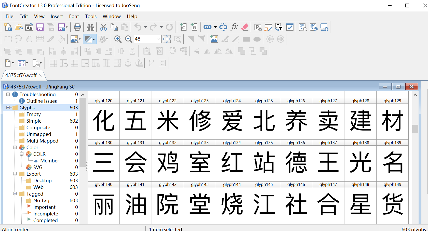Click the OpenType designer table-pencil icon
Screen dimensions: 428x231
click(269, 27)
